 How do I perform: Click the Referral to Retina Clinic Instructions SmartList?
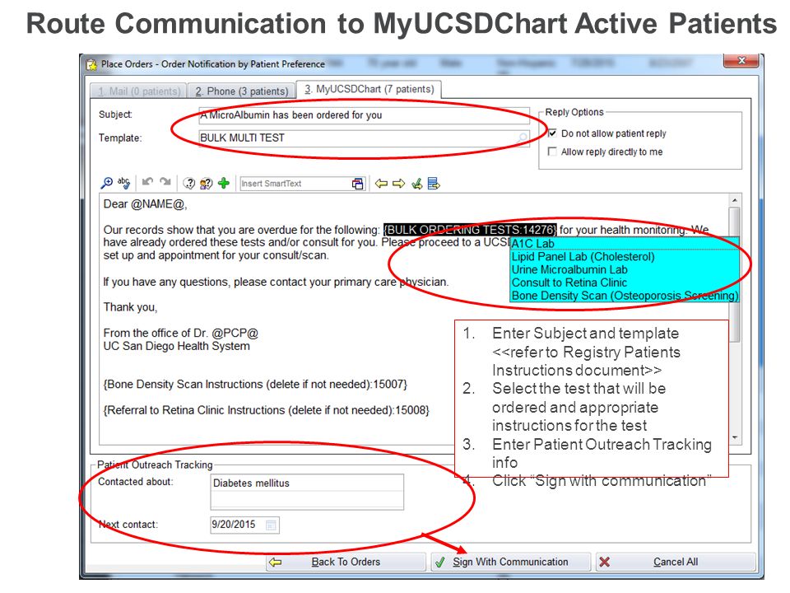coord(267,410)
